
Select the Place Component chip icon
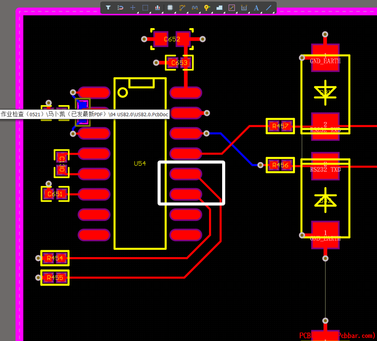click(x=170, y=8)
